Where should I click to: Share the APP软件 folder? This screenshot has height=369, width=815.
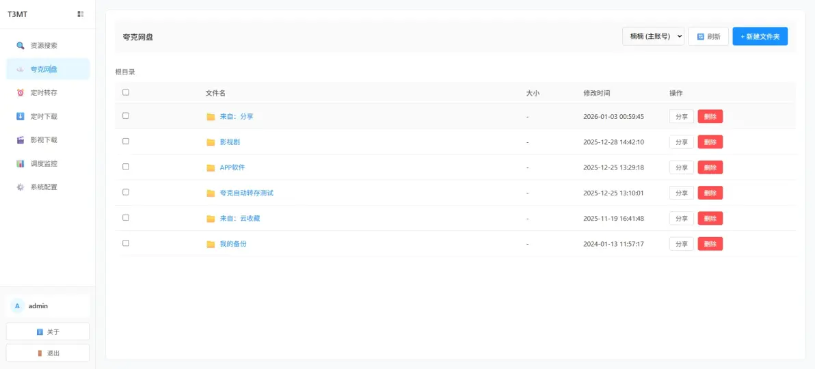tap(682, 167)
